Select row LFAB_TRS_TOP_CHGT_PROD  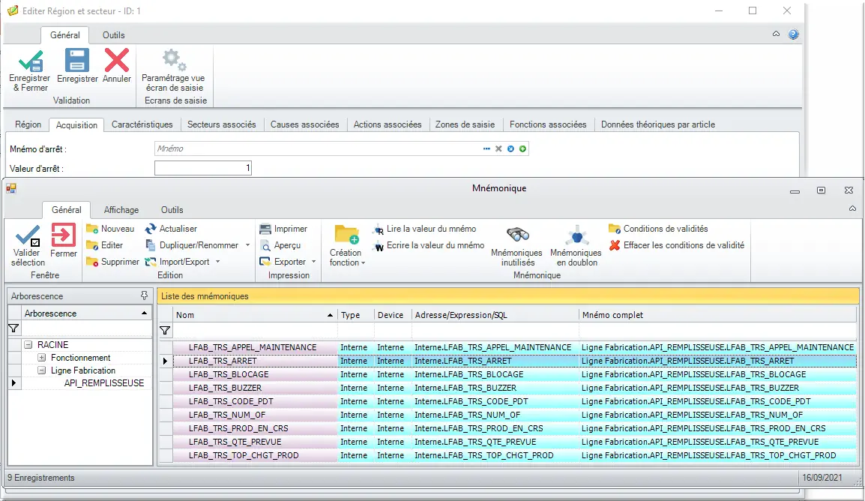click(514, 456)
